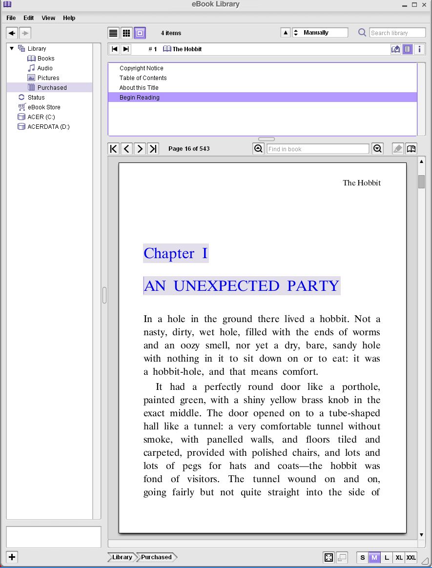This screenshot has width=432, height=568.
Task: Click the contents pane splitter handle
Action: [x=267, y=139]
